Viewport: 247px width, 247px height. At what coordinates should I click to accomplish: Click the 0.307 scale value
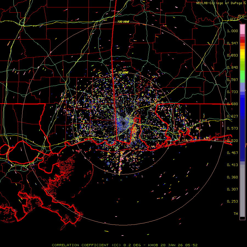pos(232,189)
